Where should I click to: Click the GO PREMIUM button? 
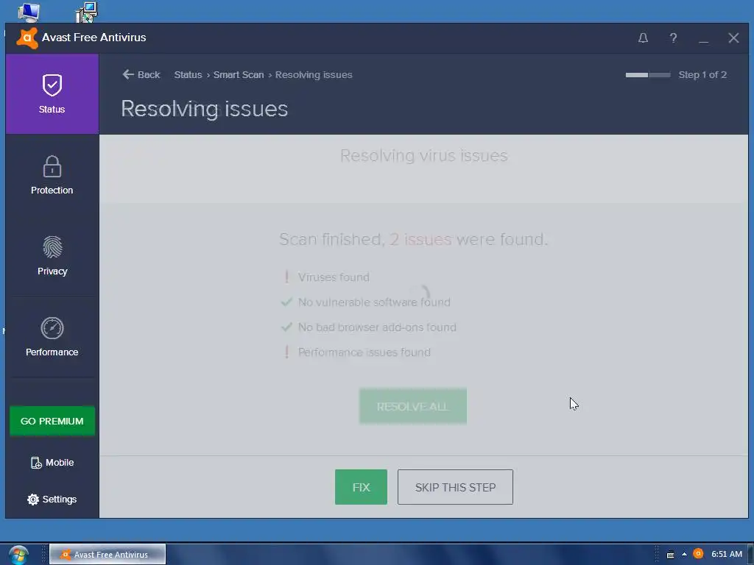point(52,421)
